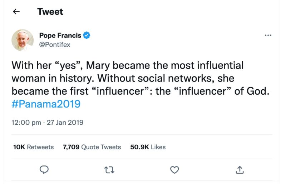Screen dimensions: 286x184
Task: Click the Tweet header title
Action: tap(50, 12)
